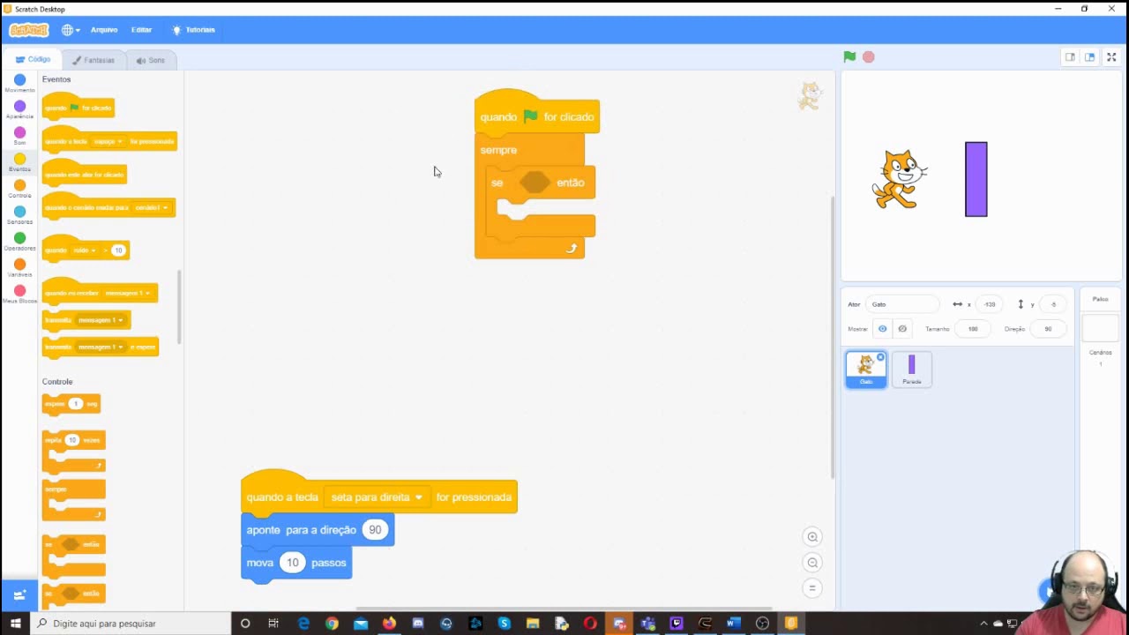Click the Direção direction field
This screenshot has width=1129, height=635.
pyautogui.click(x=1048, y=329)
